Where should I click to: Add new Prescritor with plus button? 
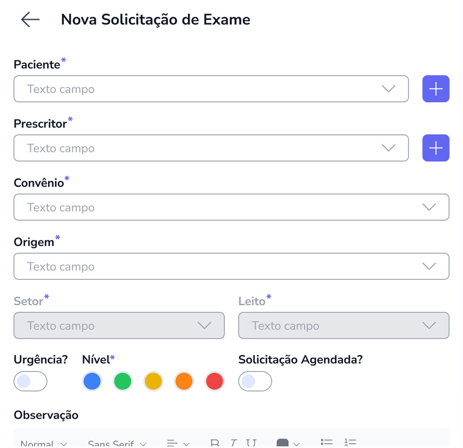pos(436,148)
